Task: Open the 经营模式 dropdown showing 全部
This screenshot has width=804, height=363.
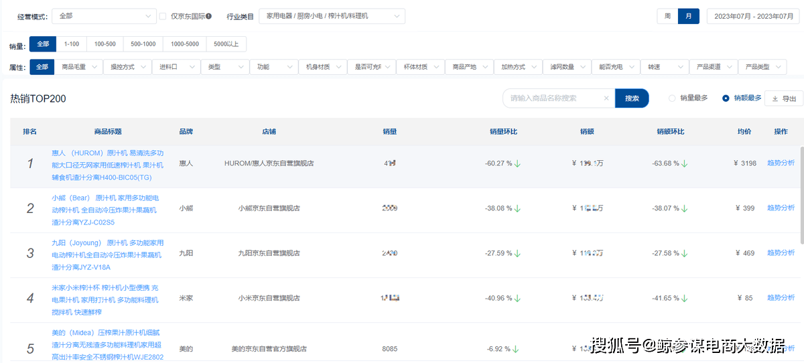Action: (104, 15)
